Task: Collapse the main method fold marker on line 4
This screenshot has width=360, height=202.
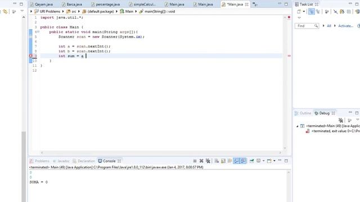Action: pyautogui.click(x=38, y=32)
